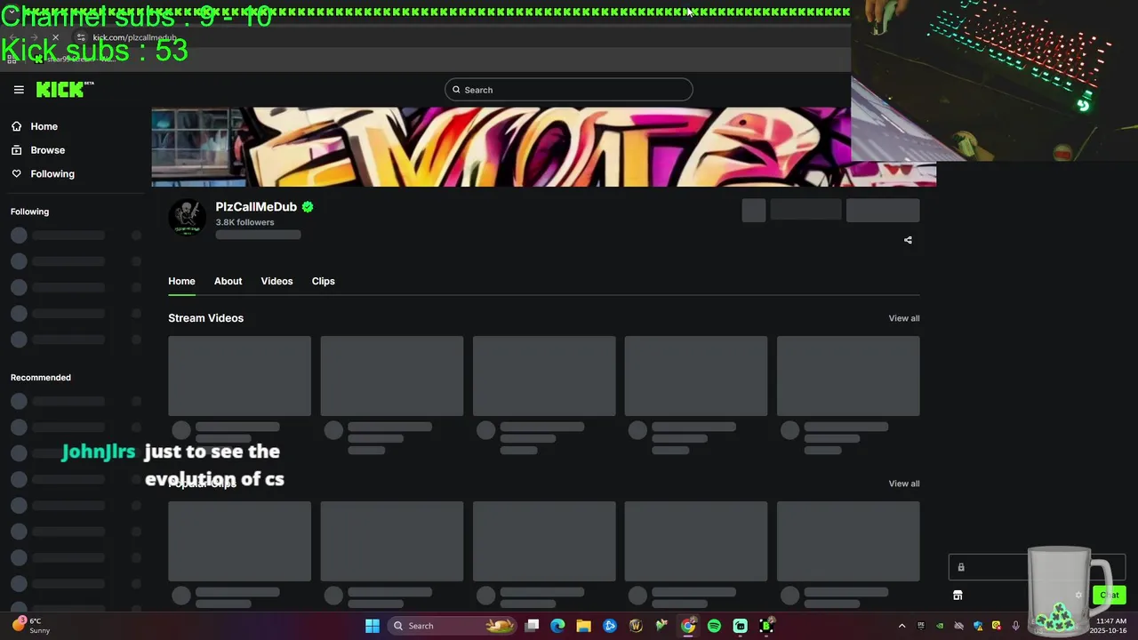Open Task View on the taskbar
1138x640 pixels.
(532, 626)
